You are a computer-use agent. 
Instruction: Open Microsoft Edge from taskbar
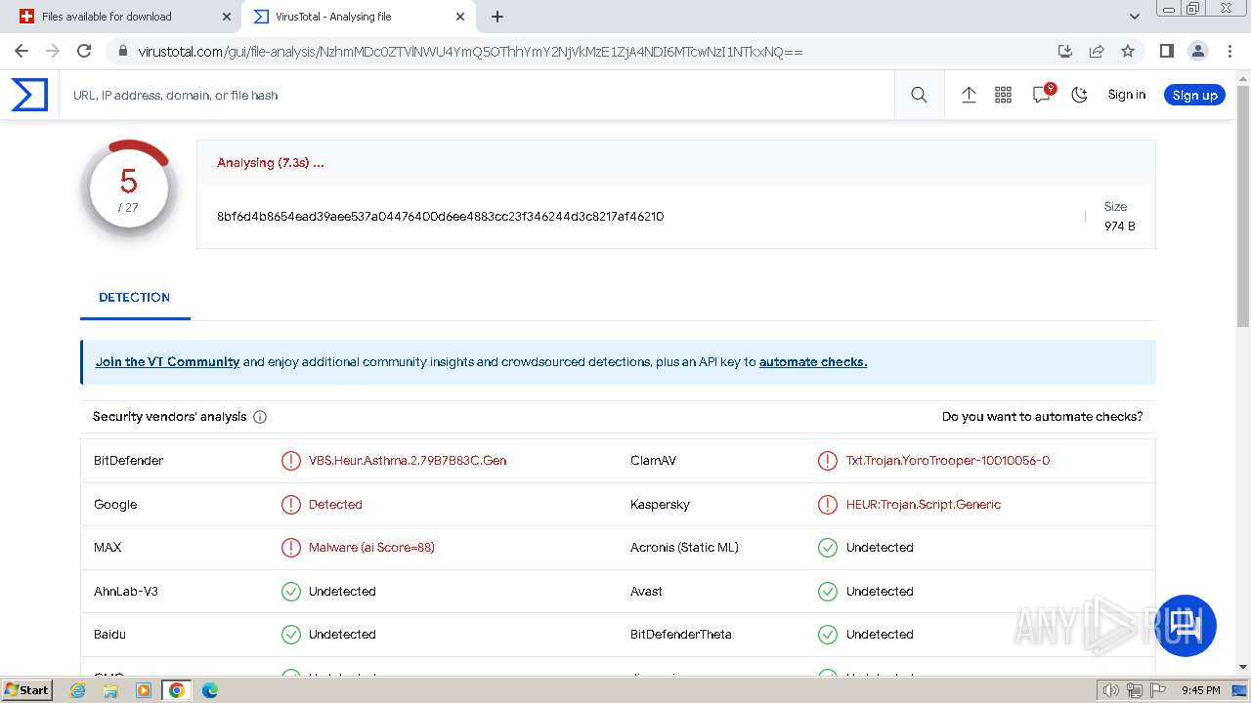210,690
